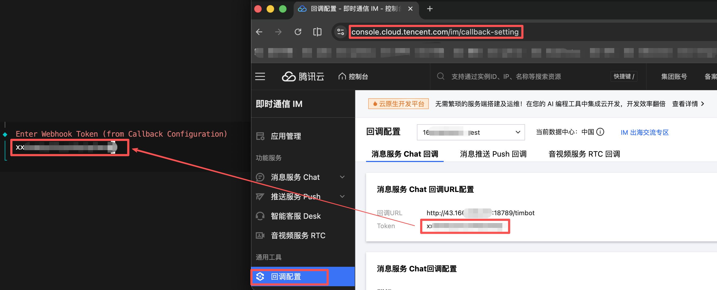Click 查看详情 in the banner
Image resolution: width=717 pixels, height=290 pixels.
point(688,104)
